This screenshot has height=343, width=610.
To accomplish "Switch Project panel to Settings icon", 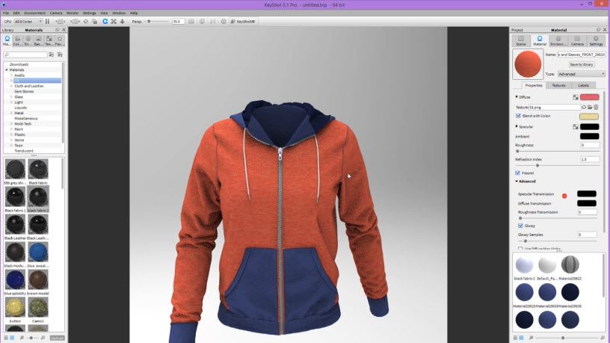I will [596, 40].
